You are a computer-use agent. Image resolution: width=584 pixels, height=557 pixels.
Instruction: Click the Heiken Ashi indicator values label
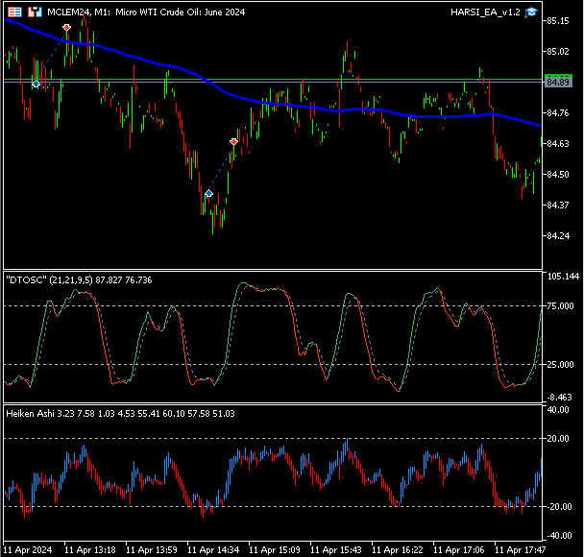pyautogui.click(x=120, y=414)
